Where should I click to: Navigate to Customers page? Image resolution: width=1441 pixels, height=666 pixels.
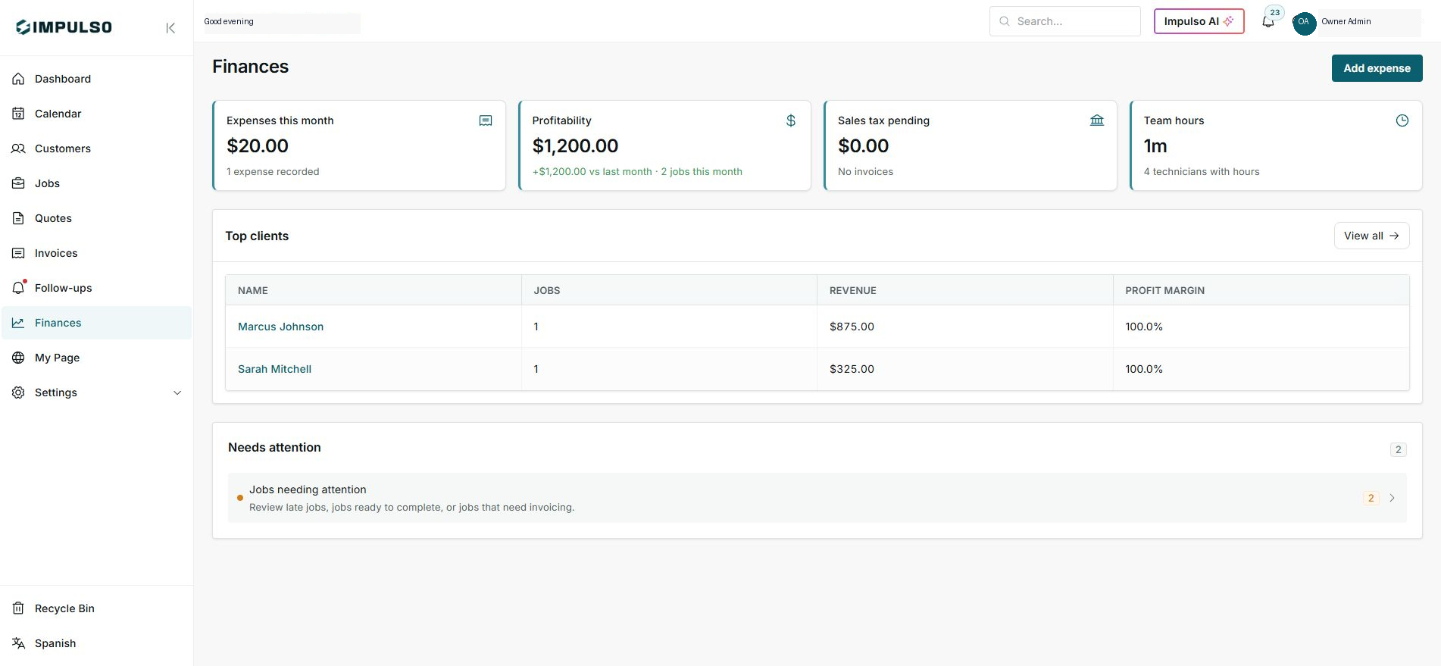tap(96, 149)
